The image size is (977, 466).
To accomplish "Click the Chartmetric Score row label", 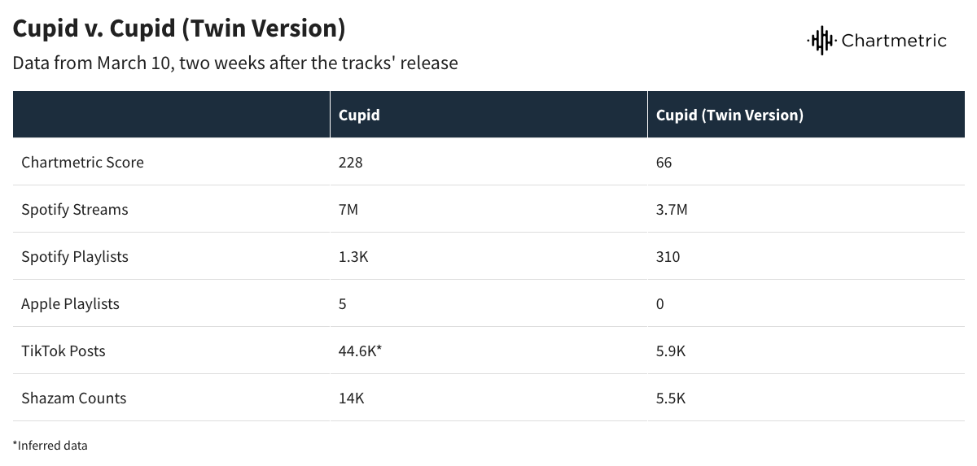I will pos(82,162).
